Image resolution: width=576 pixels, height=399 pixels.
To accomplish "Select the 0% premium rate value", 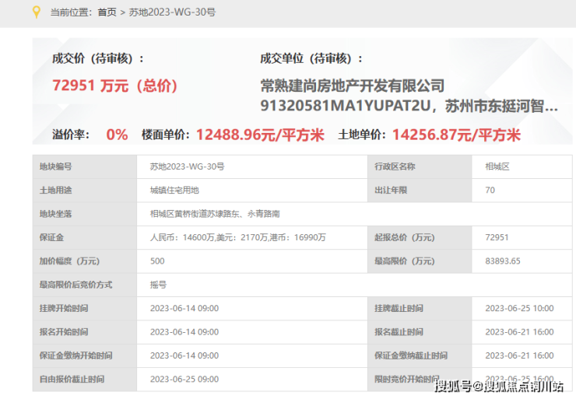I will click(117, 135).
